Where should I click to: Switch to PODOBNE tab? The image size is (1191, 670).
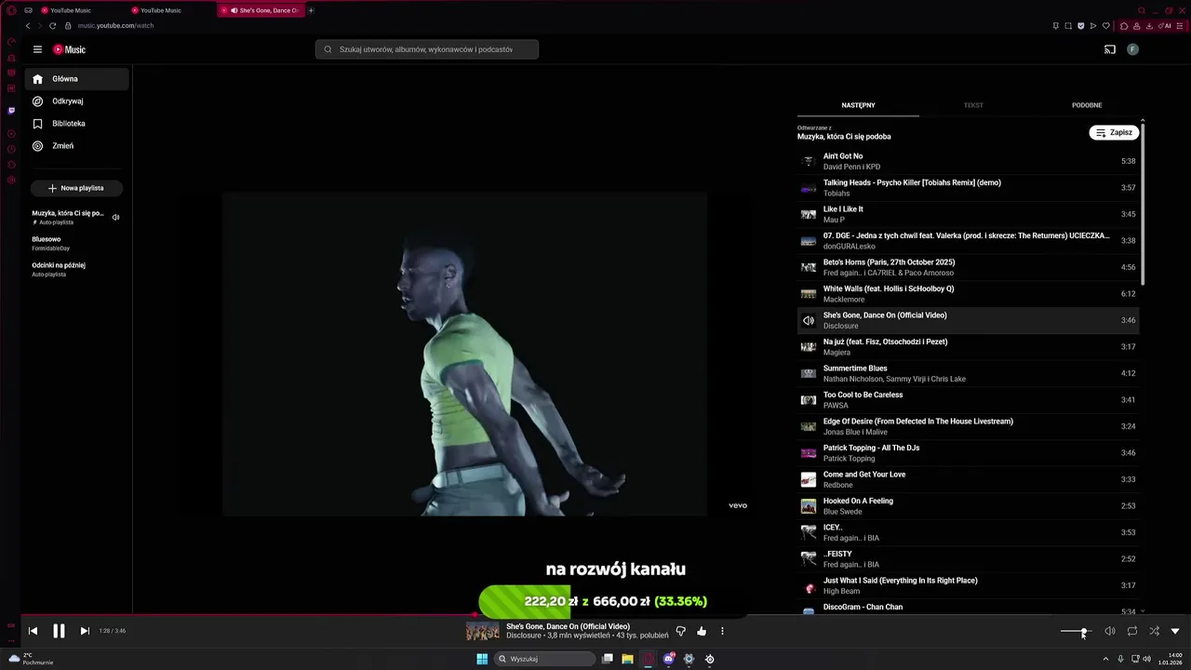[x=1086, y=105]
